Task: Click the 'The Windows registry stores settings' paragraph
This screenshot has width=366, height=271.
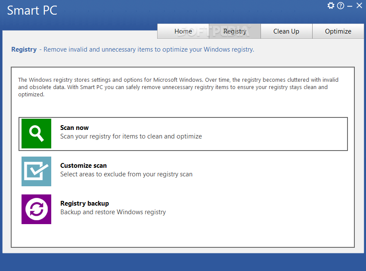Action: 178,87
